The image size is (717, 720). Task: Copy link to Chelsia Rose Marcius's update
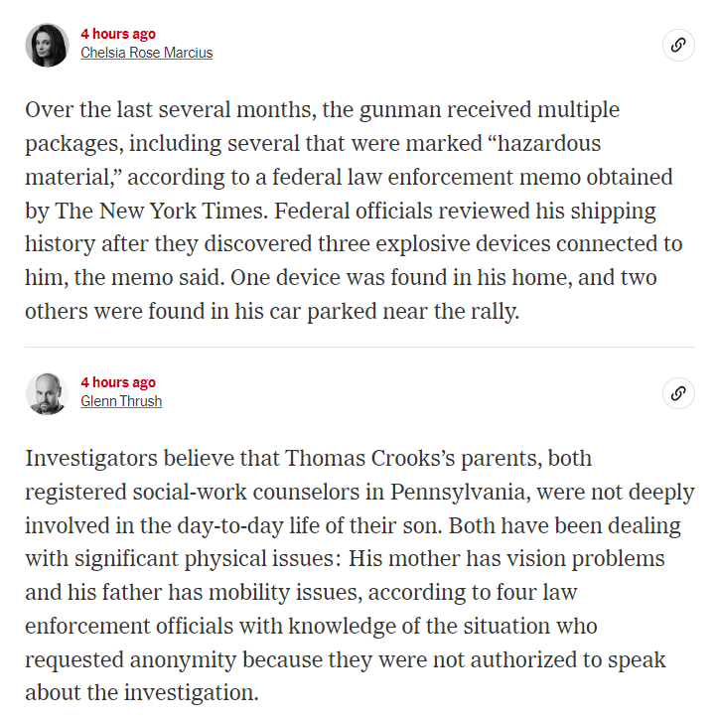click(x=678, y=45)
